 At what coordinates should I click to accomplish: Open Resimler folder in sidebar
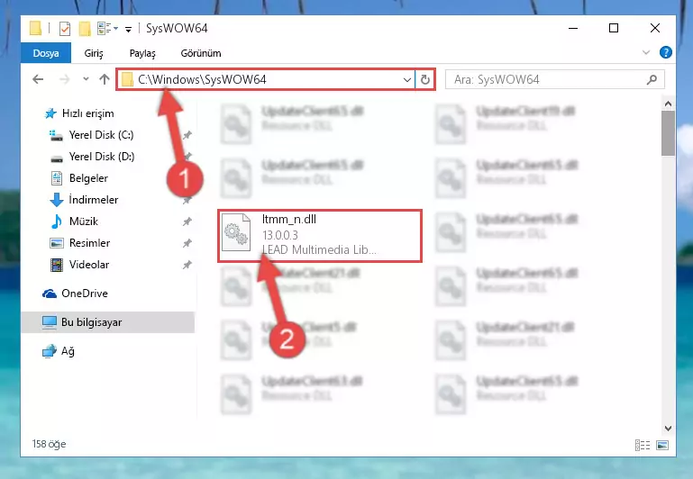(89, 243)
